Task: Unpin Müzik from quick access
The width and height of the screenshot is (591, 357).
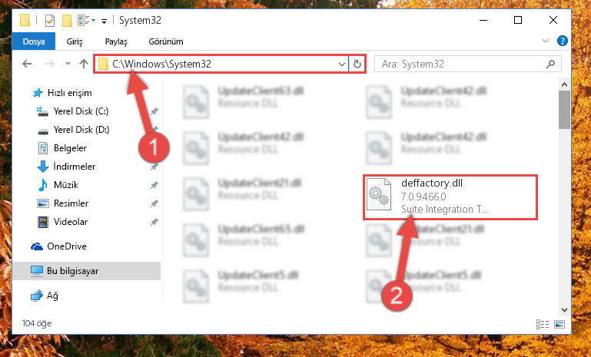Action: point(154,185)
